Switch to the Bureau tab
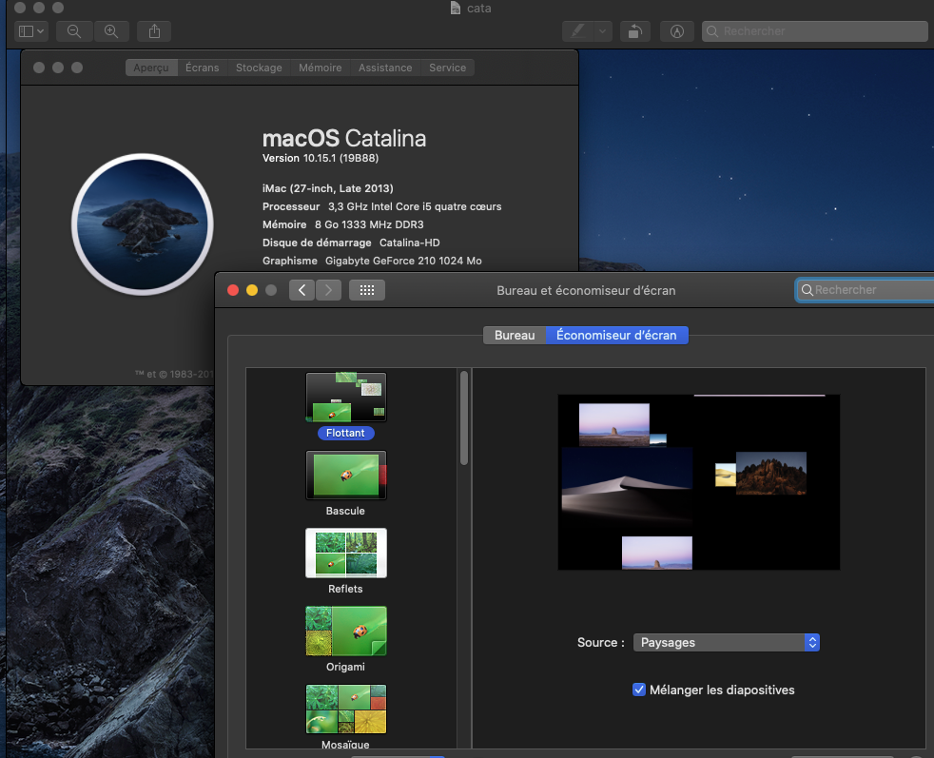 (515, 335)
